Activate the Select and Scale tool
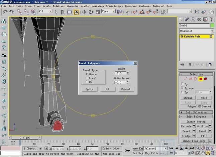Viewport: 216px width, 157px height. pos(98,12)
